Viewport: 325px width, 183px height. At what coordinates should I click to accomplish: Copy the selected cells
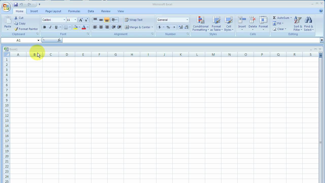[20, 23]
